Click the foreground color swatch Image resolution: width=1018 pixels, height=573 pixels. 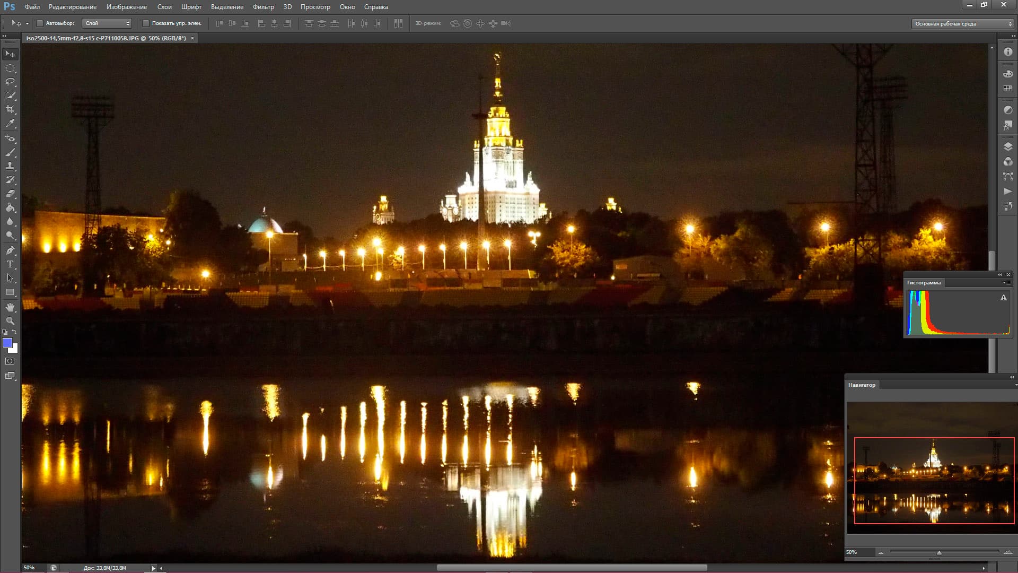(x=7, y=343)
